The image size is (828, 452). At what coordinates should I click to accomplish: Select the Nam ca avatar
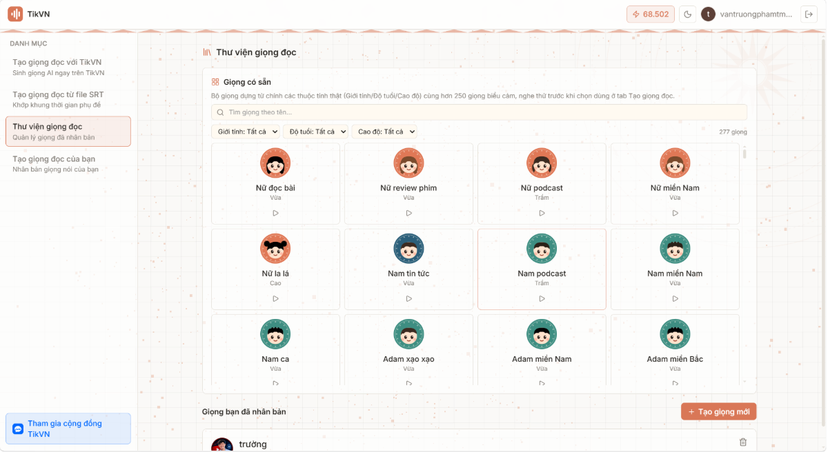pos(275,333)
